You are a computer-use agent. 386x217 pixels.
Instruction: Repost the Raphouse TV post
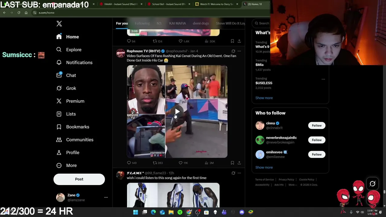pyautogui.click(x=155, y=163)
